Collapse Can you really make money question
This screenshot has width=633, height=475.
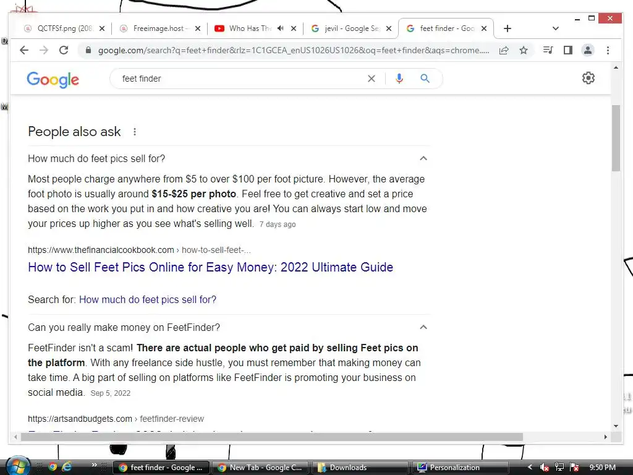point(423,327)
